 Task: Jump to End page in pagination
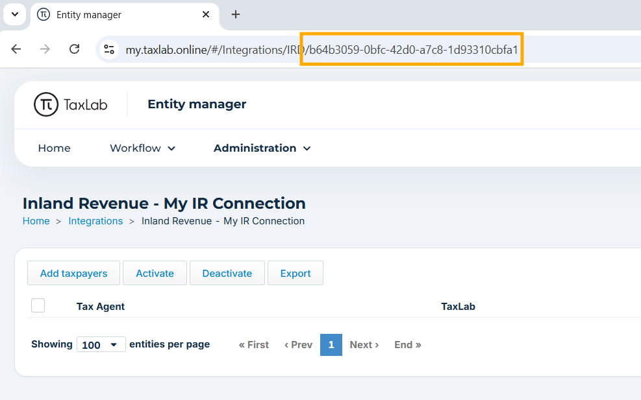pyautogui.click(x=408, y=345)
